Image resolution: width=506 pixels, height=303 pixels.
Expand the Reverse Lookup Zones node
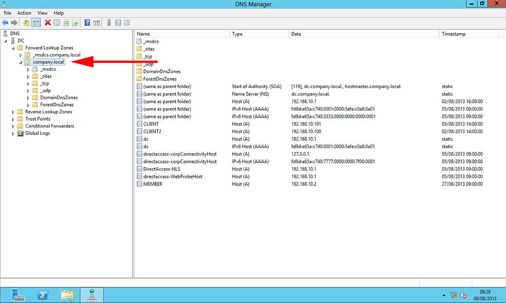[13, 112]
